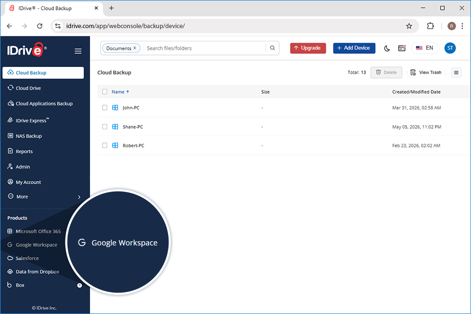This screenshot has height=314, width=471.
Task: Open Box product link
Action: (16, 285)
